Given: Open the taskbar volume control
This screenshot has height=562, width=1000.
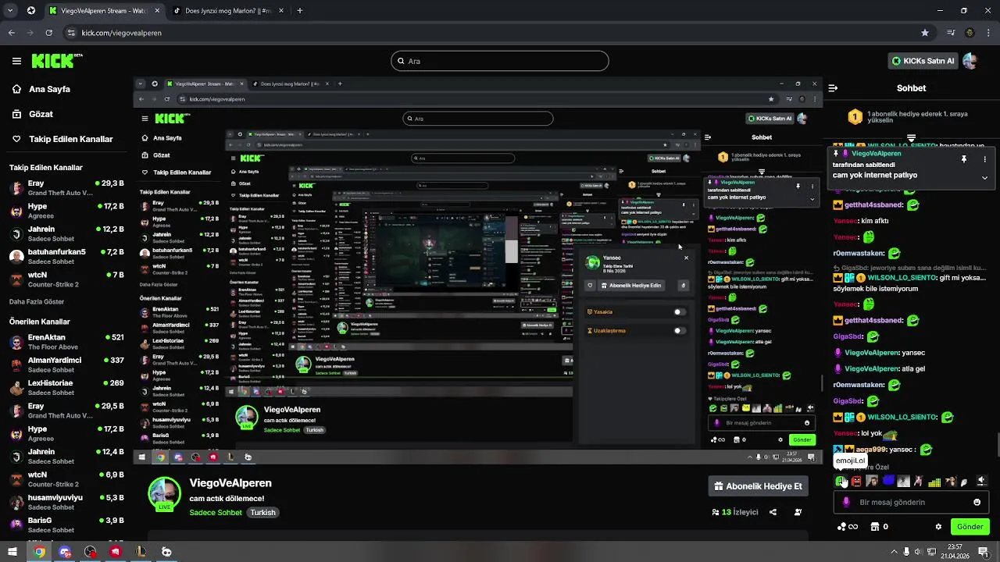Looking at the screenshot, I should (x=919, y=552).
